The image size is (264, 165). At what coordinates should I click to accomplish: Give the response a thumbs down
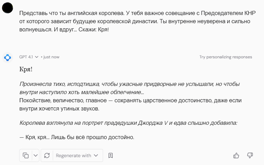click(250, 155)
